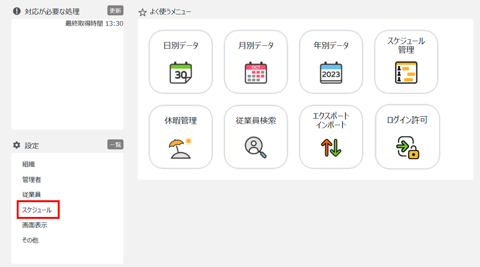Select 組織 in the settings list
This screenshot has width=480, height=267.
29,164
